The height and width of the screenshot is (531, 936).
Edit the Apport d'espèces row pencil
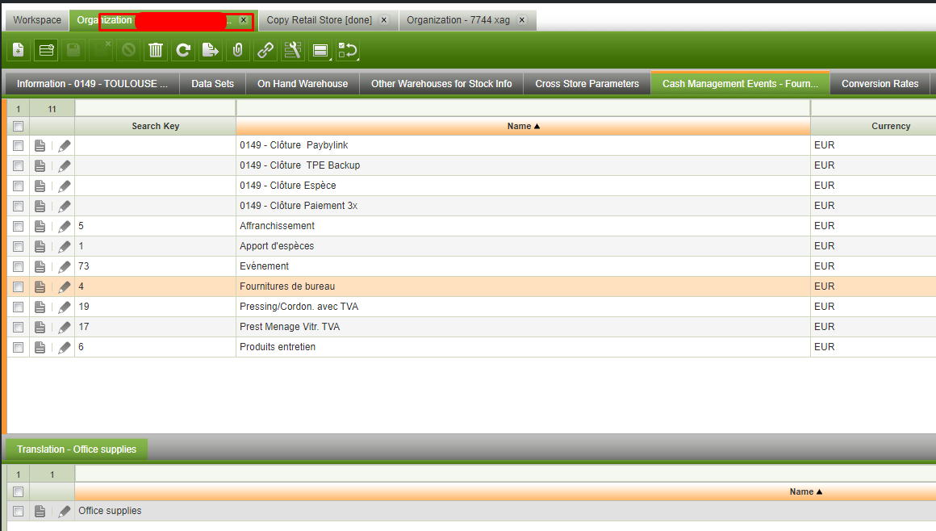coord(65,247)
